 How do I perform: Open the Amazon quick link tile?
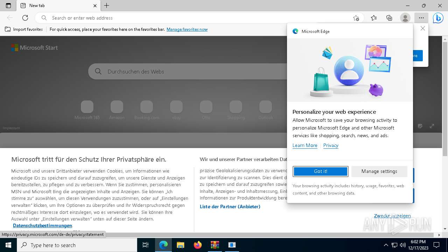click(x=117, y=110)
